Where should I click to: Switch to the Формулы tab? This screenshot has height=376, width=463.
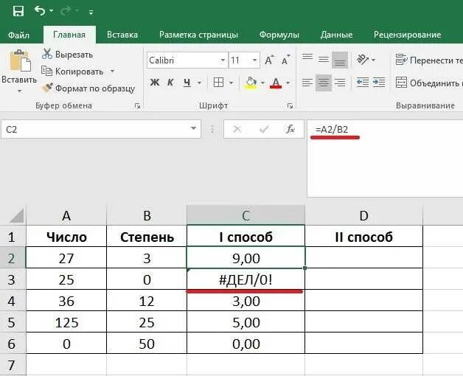(x=279, y=35)
